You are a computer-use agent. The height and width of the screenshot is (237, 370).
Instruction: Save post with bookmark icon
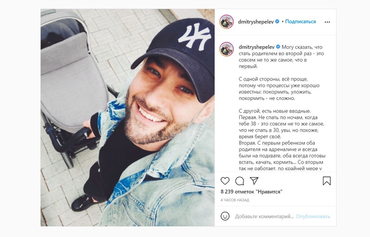point(326,181)
